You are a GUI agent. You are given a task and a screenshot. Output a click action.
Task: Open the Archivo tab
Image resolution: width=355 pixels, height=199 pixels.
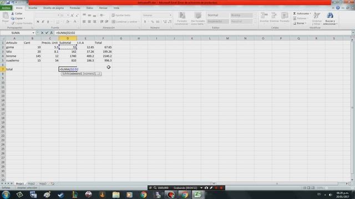[x=6, y=8]
